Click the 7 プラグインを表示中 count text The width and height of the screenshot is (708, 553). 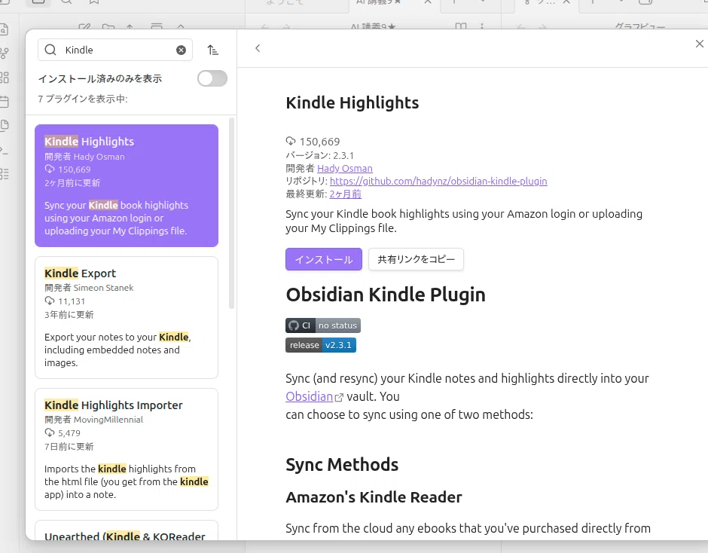[83, 99]
